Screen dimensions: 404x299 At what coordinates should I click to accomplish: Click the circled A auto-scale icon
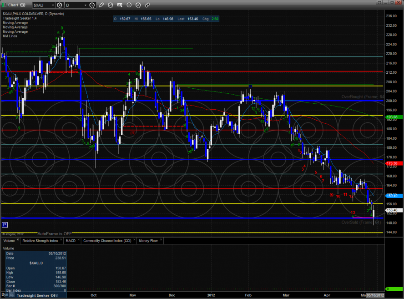pos(138,5)
